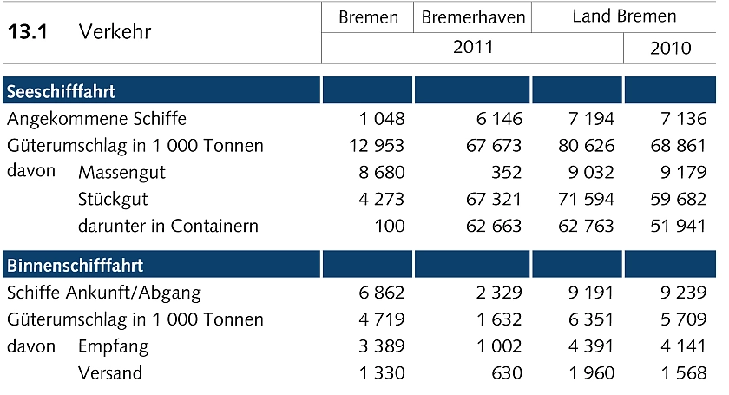
Task: Select the darunter in Containern label
Action: pyautogui.click(x=168, y=227)
